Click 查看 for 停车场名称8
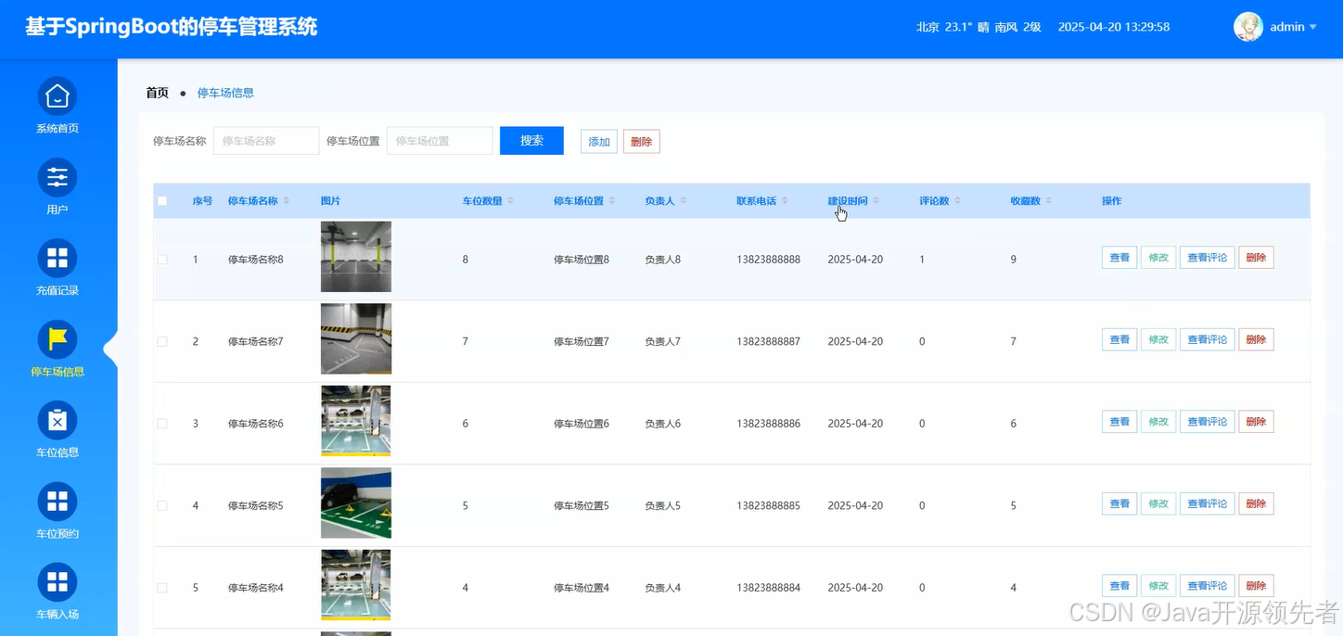This screenshot has height=636, width=1343. (1119, 258)
